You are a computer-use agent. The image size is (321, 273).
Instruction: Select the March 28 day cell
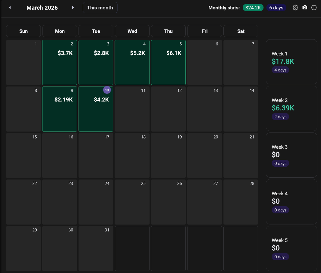(x=241, y=202)
